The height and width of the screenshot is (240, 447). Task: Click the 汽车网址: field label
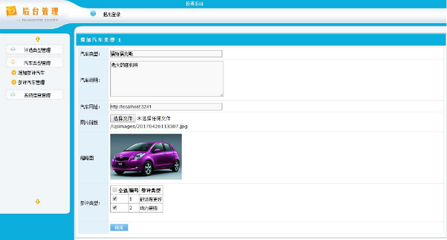90,107
